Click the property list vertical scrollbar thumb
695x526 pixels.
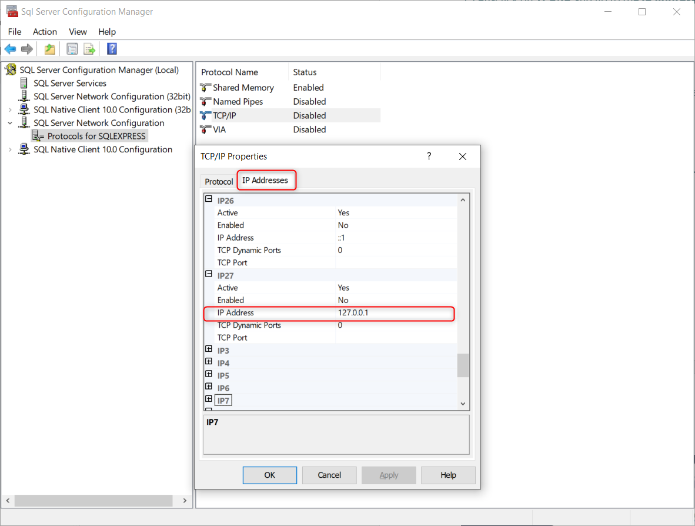pyautogui.click(x=463, y=365)
